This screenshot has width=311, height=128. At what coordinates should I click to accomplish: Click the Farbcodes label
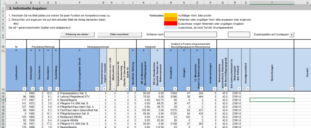tap(156, 15)
